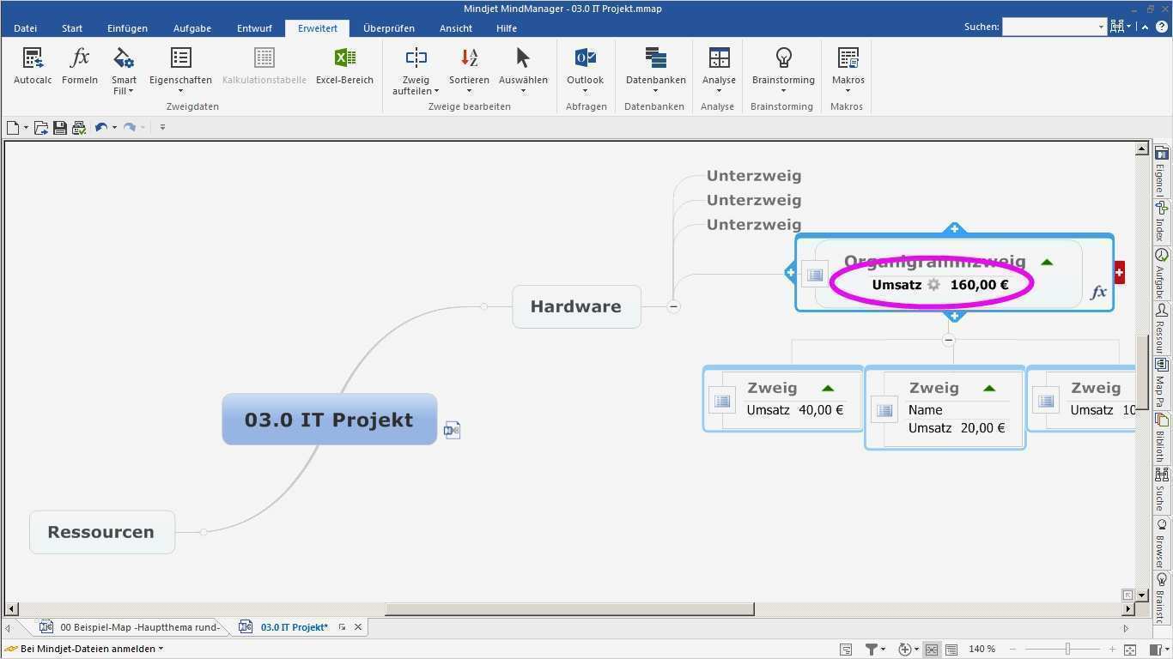
Task: Click into the Suchen search field
Action: [1054, 27]
